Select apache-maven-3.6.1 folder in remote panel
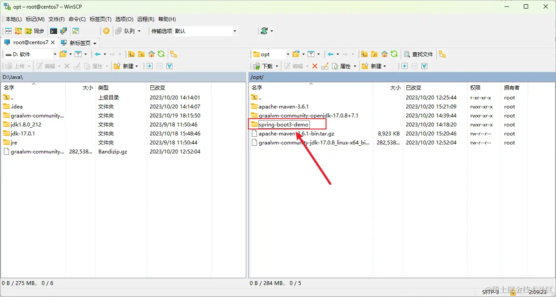This screenshot has width=556, height=297. tap(284, 107)
